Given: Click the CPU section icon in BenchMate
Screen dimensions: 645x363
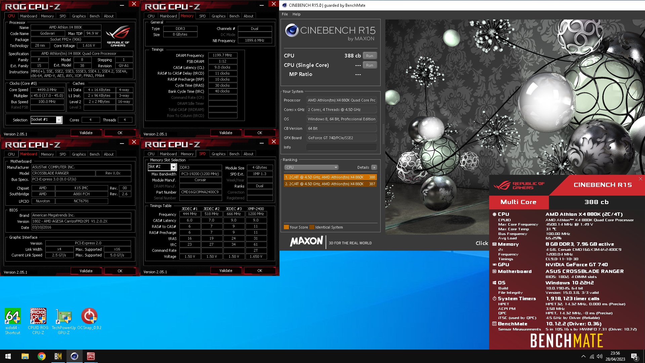Looking at the screenshot, I should point(494,214).
